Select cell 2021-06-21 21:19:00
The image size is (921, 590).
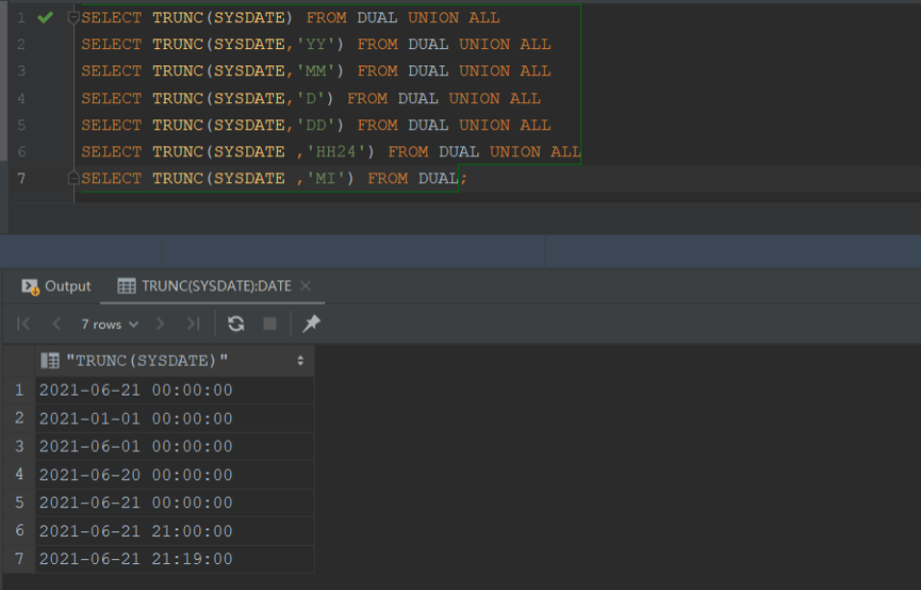175,559
